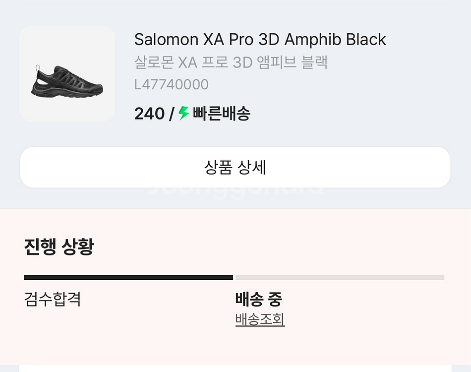Click the slash separator after size 240
The height and width of the screenshot is (372, 471).
click(x=172, y=114)
